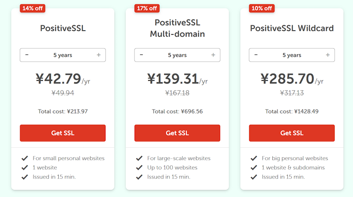Click the PositiveSSL '5 years' duration field
Image resolution: width=353 pixels, height=197 pixels.
pos(63,55)
